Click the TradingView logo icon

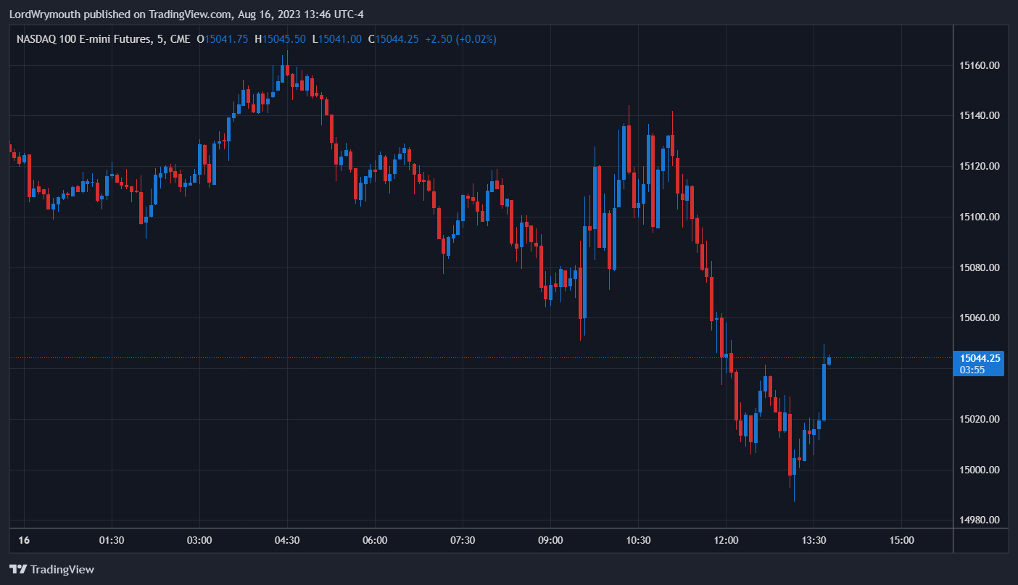(18, 569)
